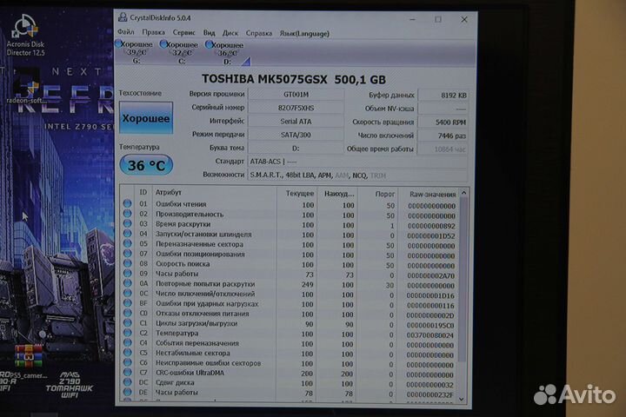This screenshot has height=417, width=626.
Task: Click power-on count field 7446 раз
Action: click(x=443, y=136)
